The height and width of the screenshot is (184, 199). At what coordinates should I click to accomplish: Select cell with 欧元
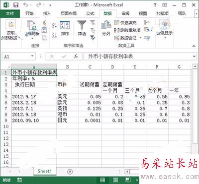point(68,103)
